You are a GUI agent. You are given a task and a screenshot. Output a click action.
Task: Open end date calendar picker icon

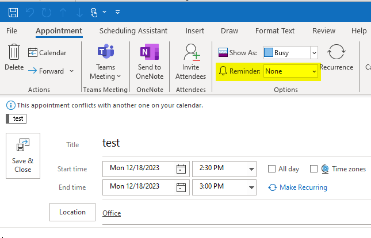click(181, 187)
